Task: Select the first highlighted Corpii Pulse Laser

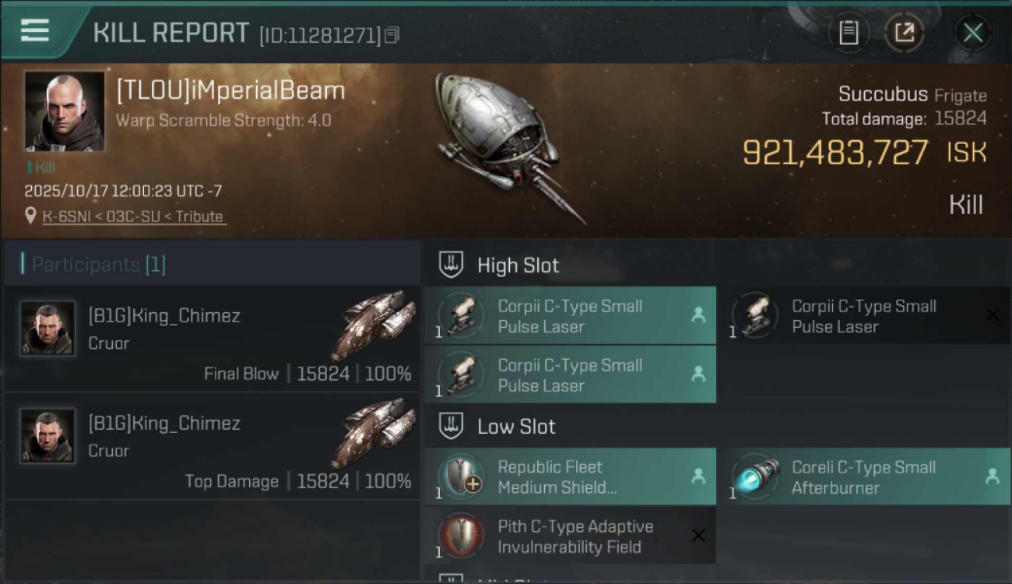Action: click(570, 316)
